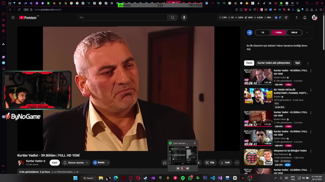The height and width of the screenshot is (182, 325).
Task: Open options menu for 40.Bölüm video
Action: click(311, 71)
